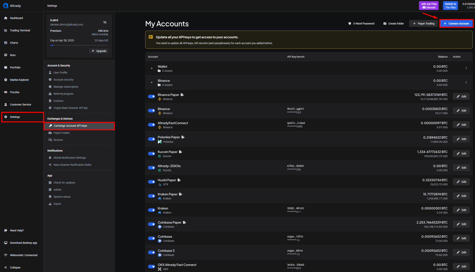Click the paper icon next to Binance Paper
This screenshot has height=272, width=475.
pyautogui.click(x=182, y=95)
